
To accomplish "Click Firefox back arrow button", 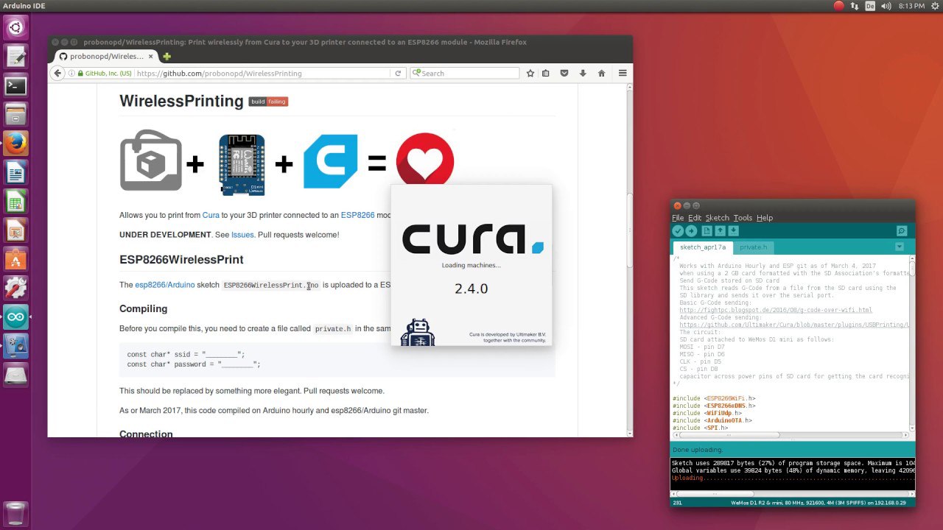I will [57, 73].
